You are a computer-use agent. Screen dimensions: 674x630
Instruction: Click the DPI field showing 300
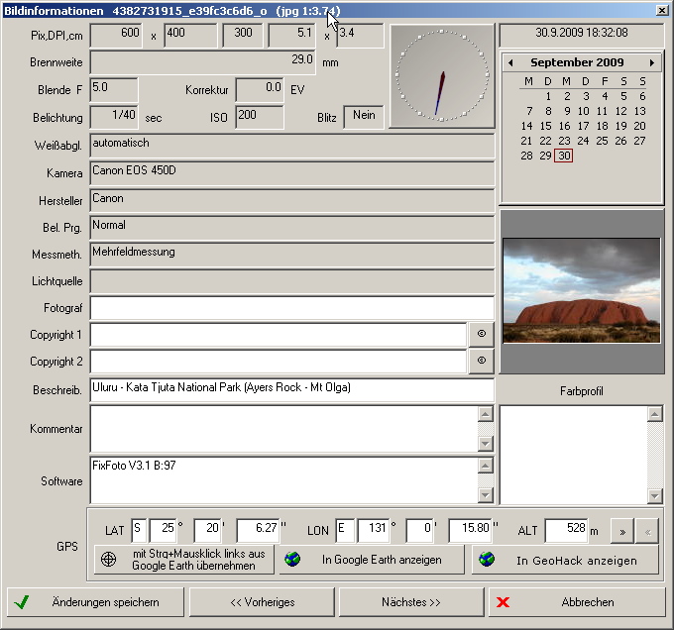[243, 36]
